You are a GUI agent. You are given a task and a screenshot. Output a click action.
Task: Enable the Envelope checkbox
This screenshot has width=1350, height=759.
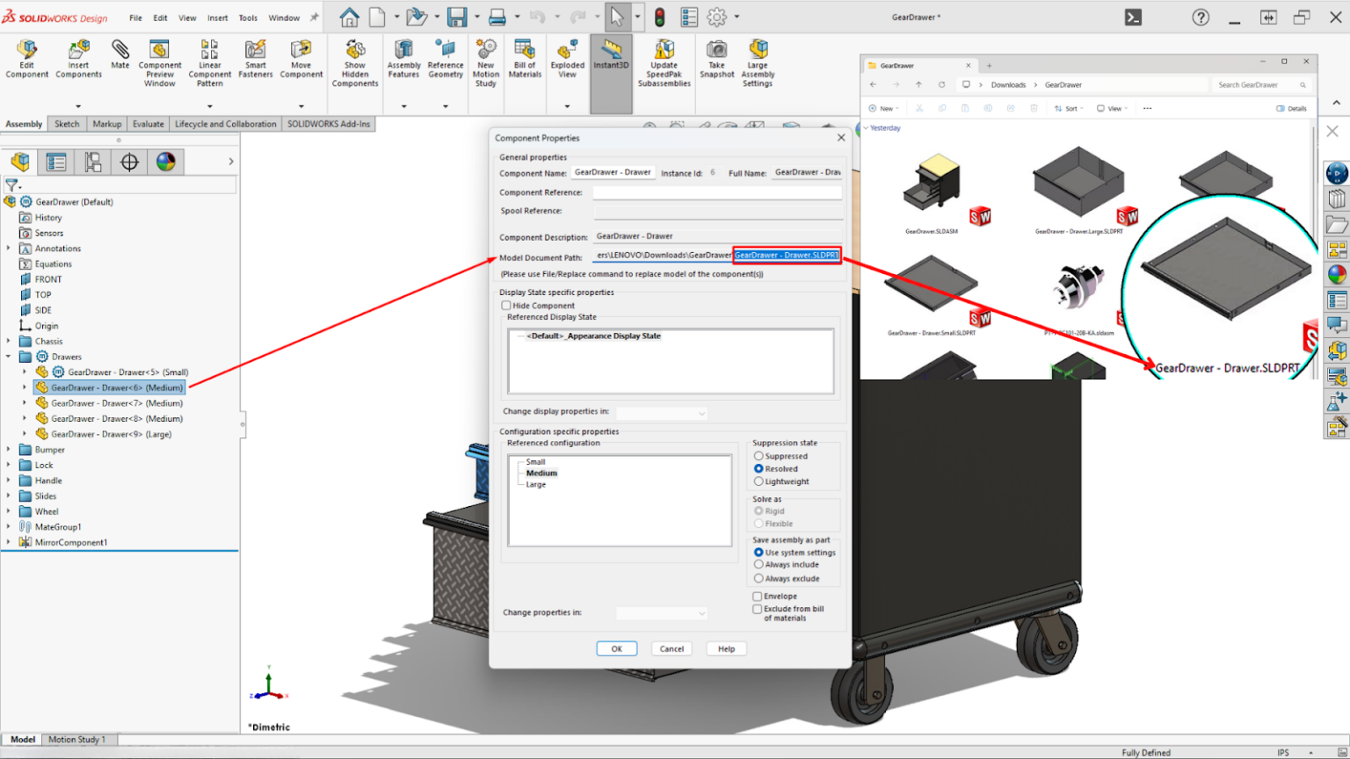(x=758, y=596)
